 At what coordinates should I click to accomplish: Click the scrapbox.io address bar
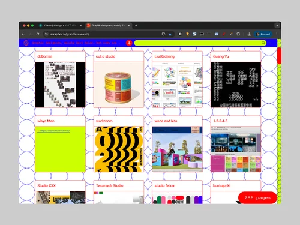(108, 34)
